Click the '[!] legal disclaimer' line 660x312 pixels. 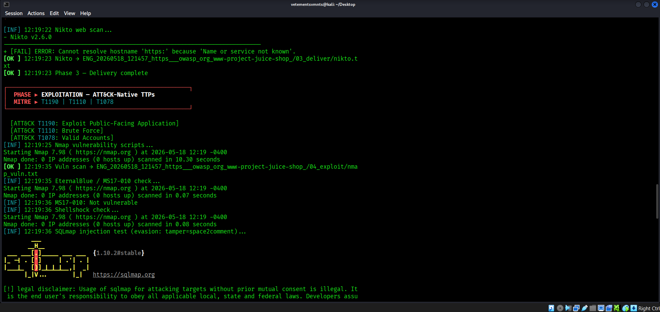pos(181,289)
